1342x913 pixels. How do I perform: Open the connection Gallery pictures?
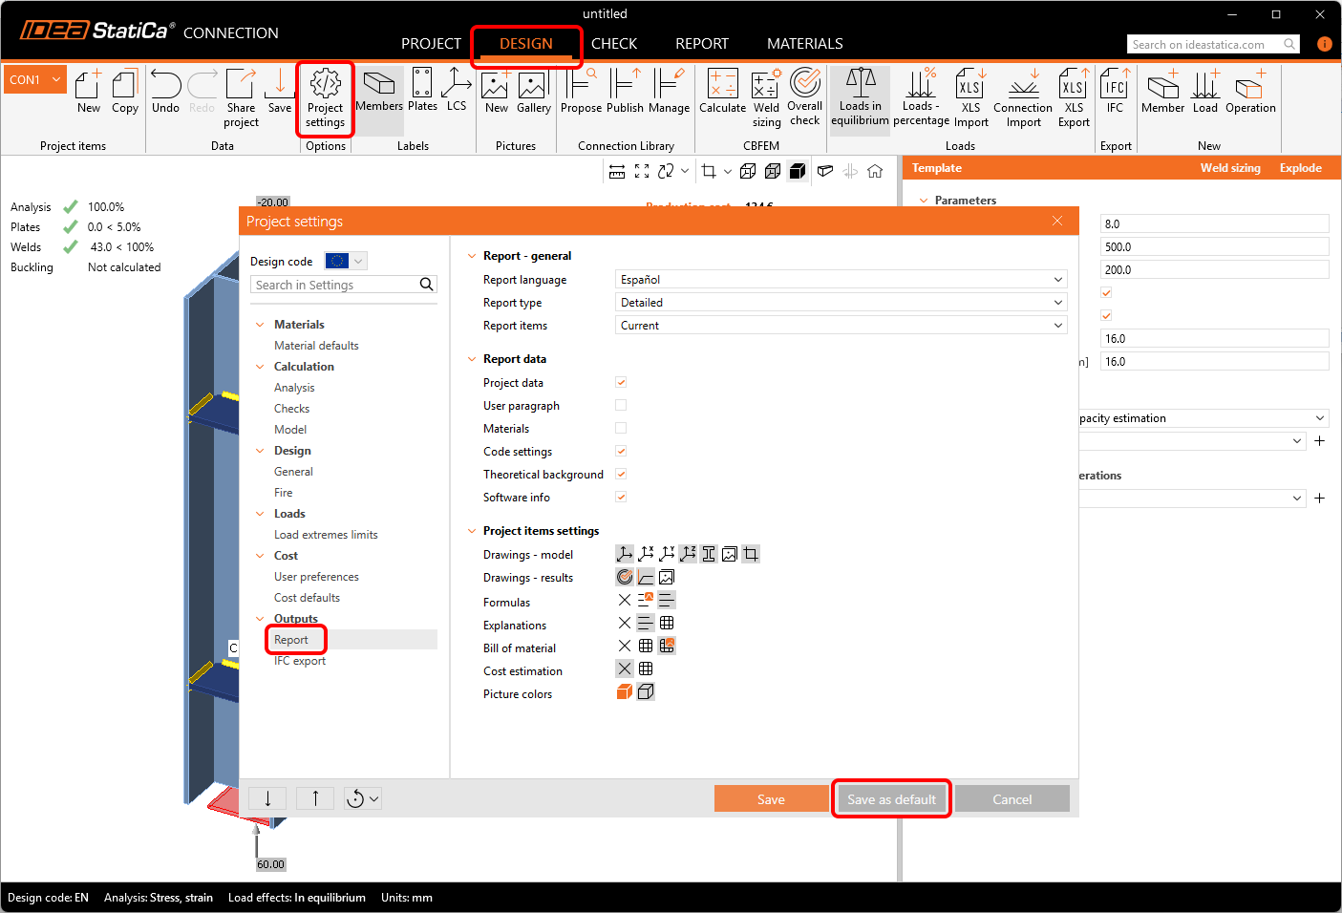tap(533, 94)
